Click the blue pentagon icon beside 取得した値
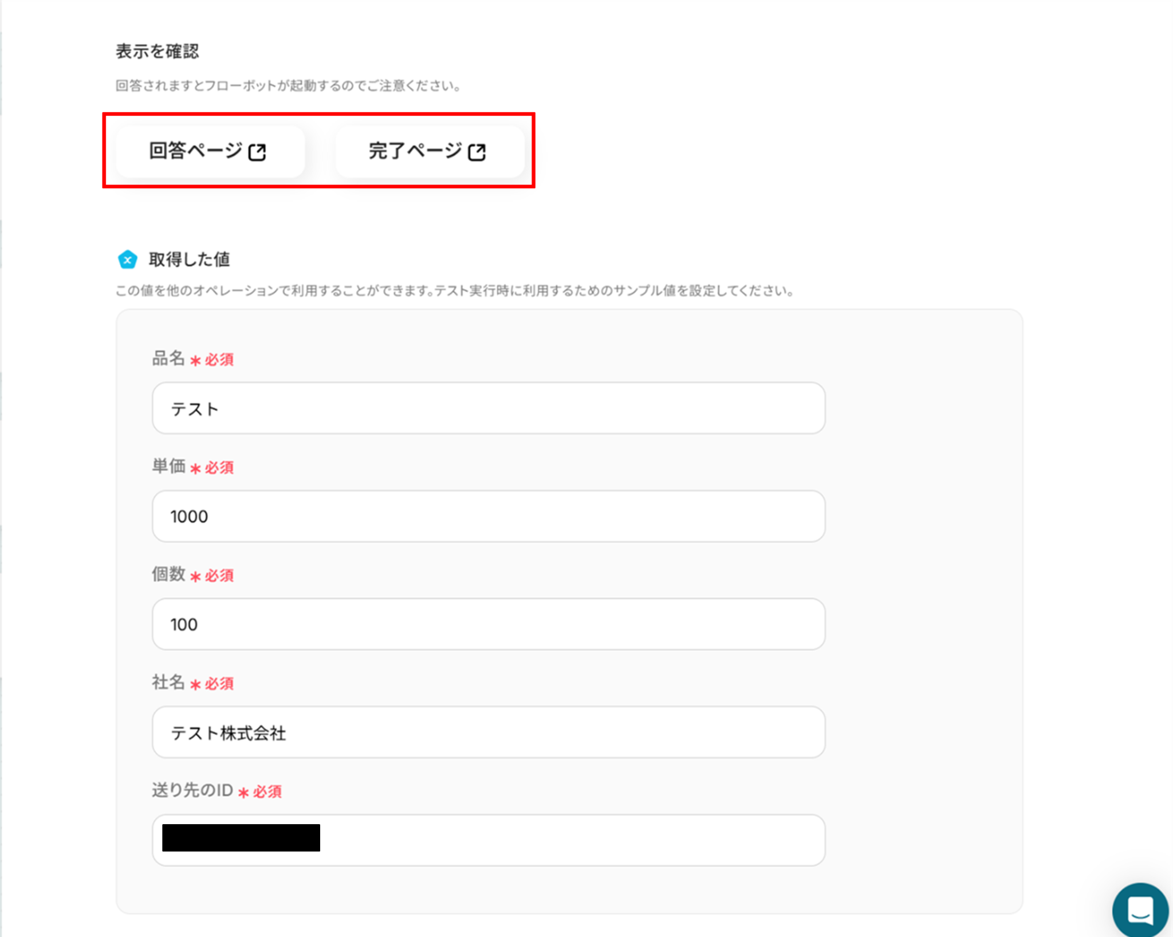 click(127, 259)
